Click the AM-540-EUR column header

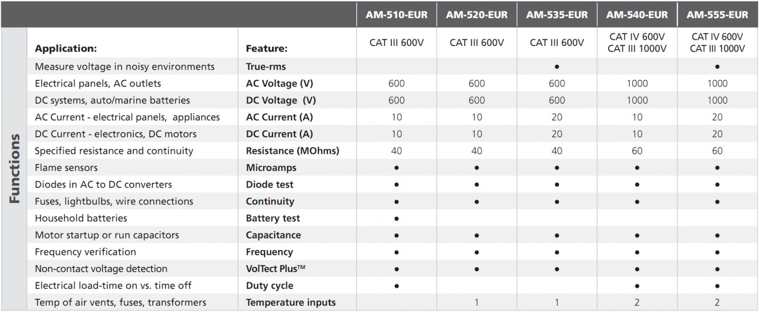point(637,15)
